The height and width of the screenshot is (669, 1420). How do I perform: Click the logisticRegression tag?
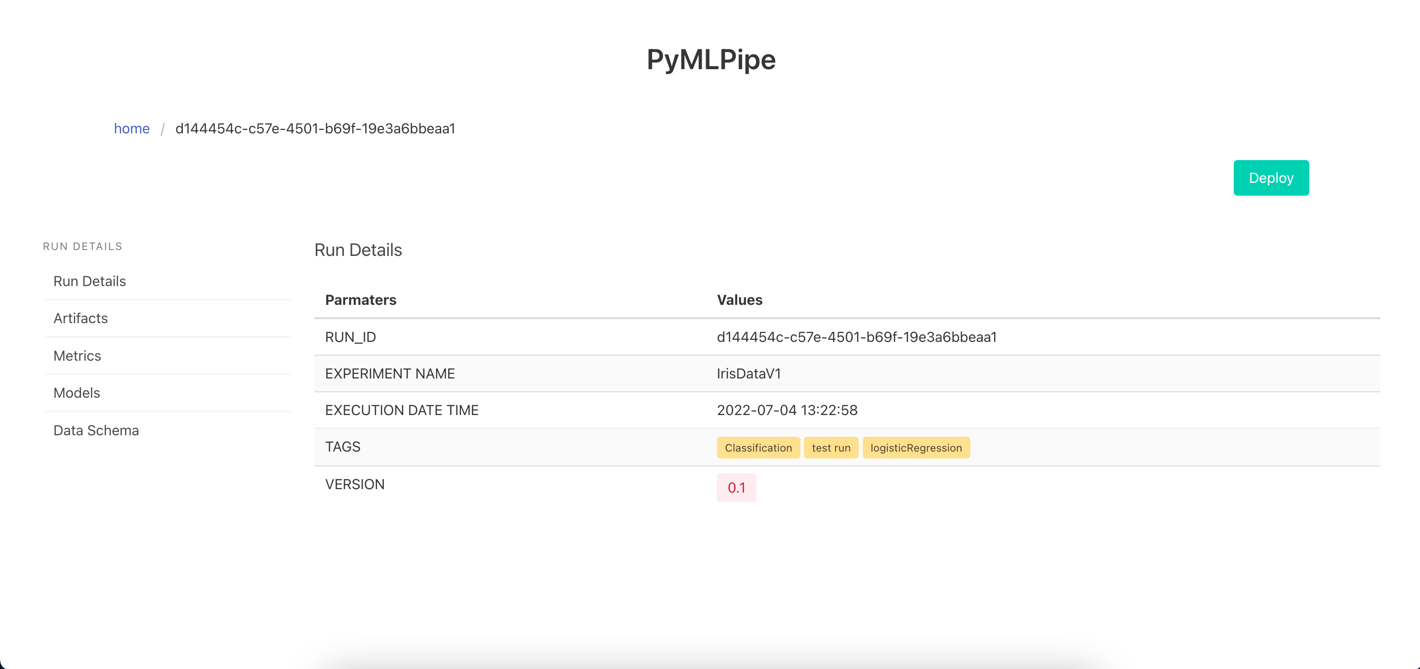point(916,448)
